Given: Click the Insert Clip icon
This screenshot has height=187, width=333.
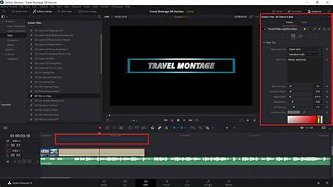Looking at the screenshot, I should [130, 128].
